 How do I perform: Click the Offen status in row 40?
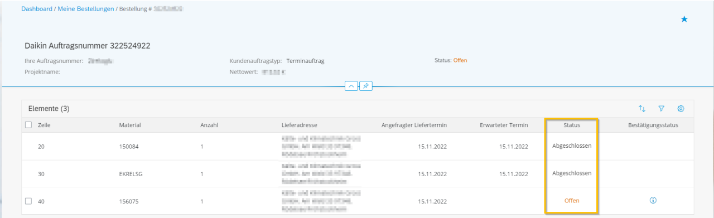(572, 201)
